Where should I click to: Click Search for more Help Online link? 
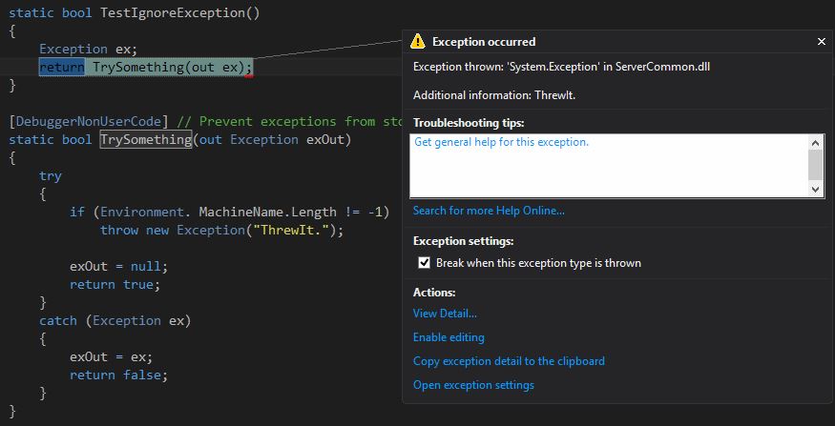pyautogui.click(x=489, y=211)
